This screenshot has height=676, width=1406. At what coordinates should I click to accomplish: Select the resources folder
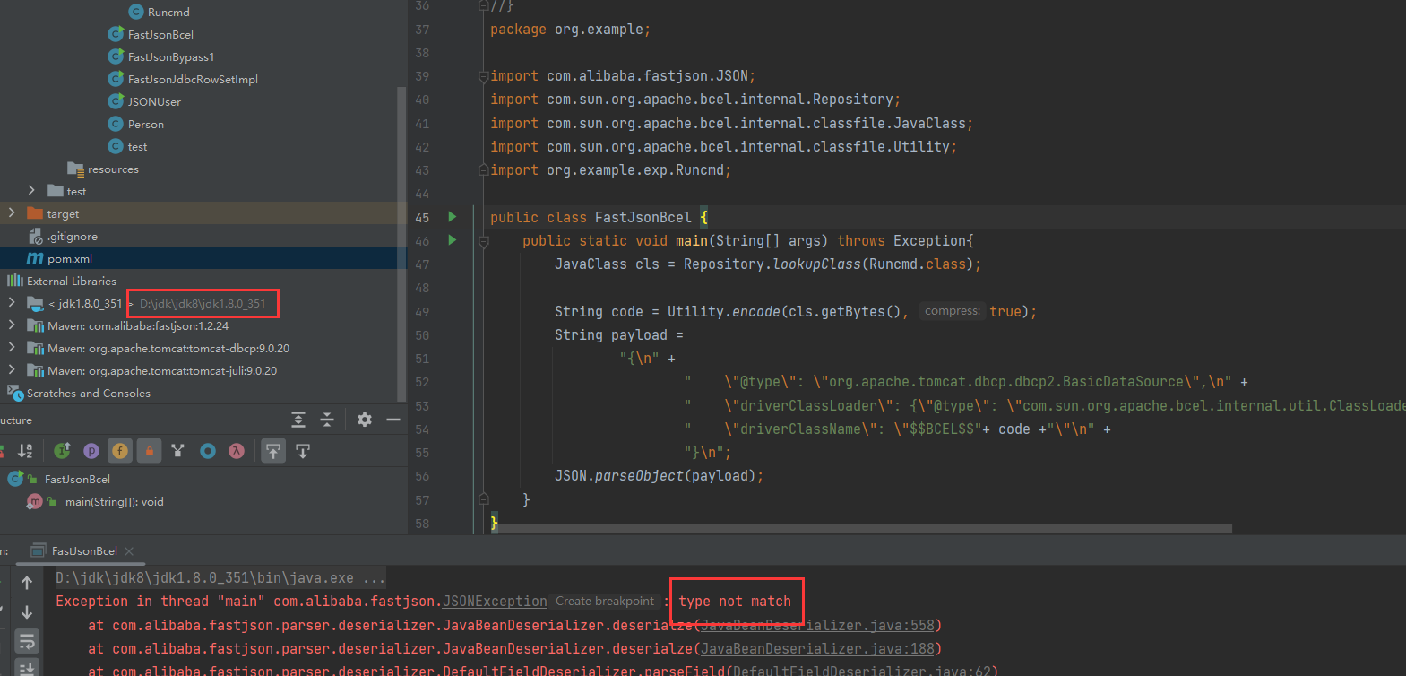[x=113, y=169]
